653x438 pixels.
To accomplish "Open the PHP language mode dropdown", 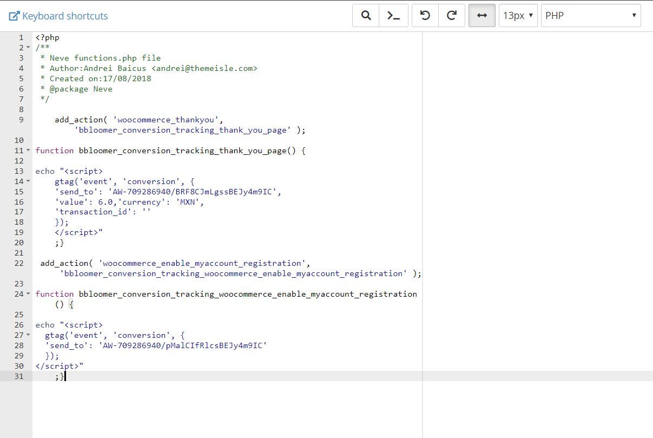I will pos(591,15).
